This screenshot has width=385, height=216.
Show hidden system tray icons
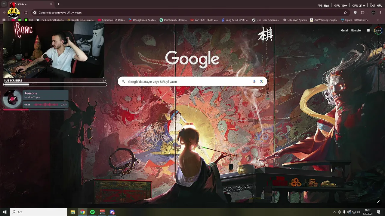click(x=334, y=212)
